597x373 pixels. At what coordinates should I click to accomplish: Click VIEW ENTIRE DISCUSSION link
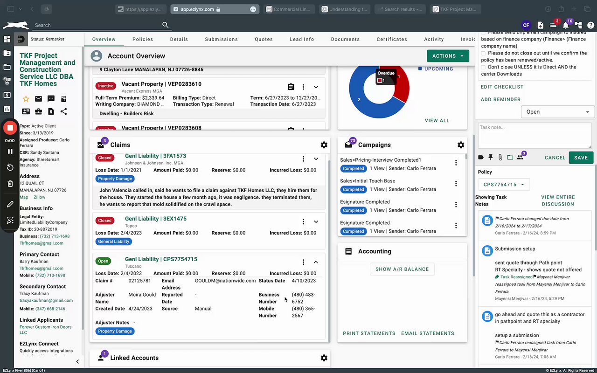pos(558,200)
